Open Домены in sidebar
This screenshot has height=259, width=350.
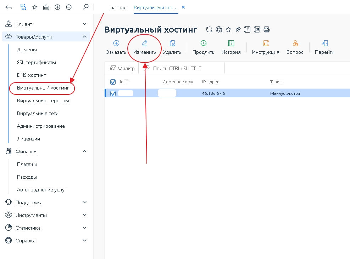click(27, 50)
